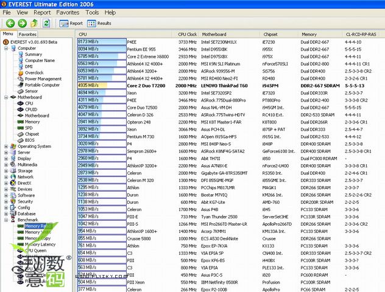
Task: Expand the Display tree node
Action: [6, 159]
